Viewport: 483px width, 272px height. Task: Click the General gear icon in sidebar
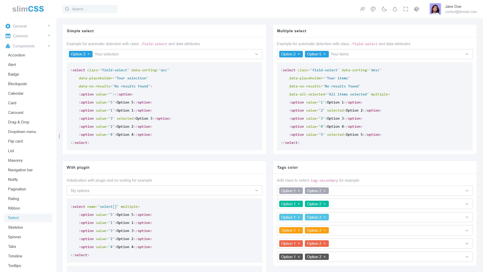point(8,26)
